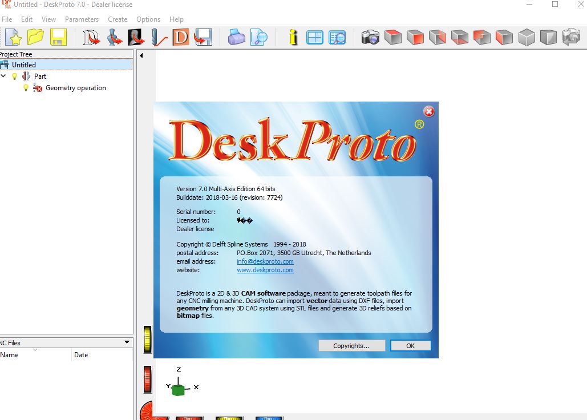587x420 pixels.
Task: Click the Load Geometry vase icon
Action: (x=115, y=38)
